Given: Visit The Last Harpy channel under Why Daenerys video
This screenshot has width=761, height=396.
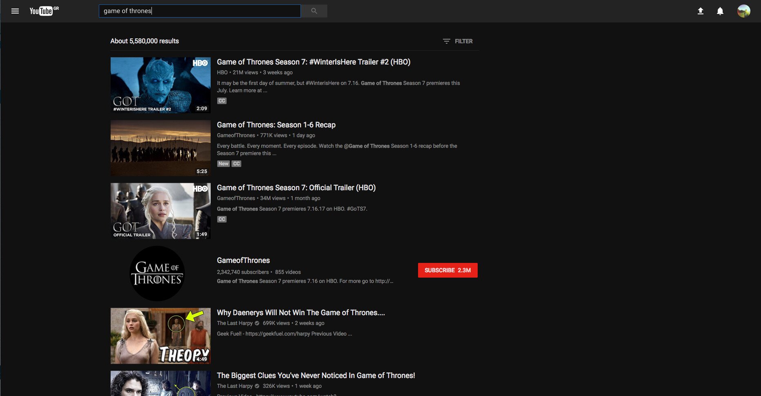Looking at the screenshot, I should pos(235,323).
